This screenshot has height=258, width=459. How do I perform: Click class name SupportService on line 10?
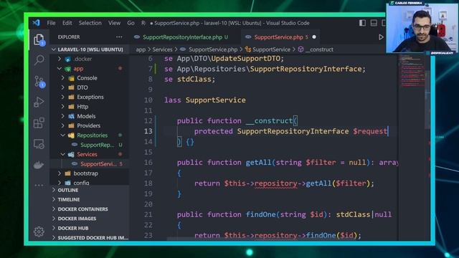tap(215, 100)
